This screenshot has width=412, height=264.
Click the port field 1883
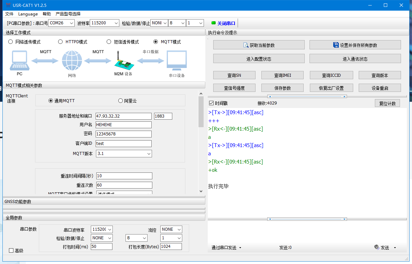163,116
